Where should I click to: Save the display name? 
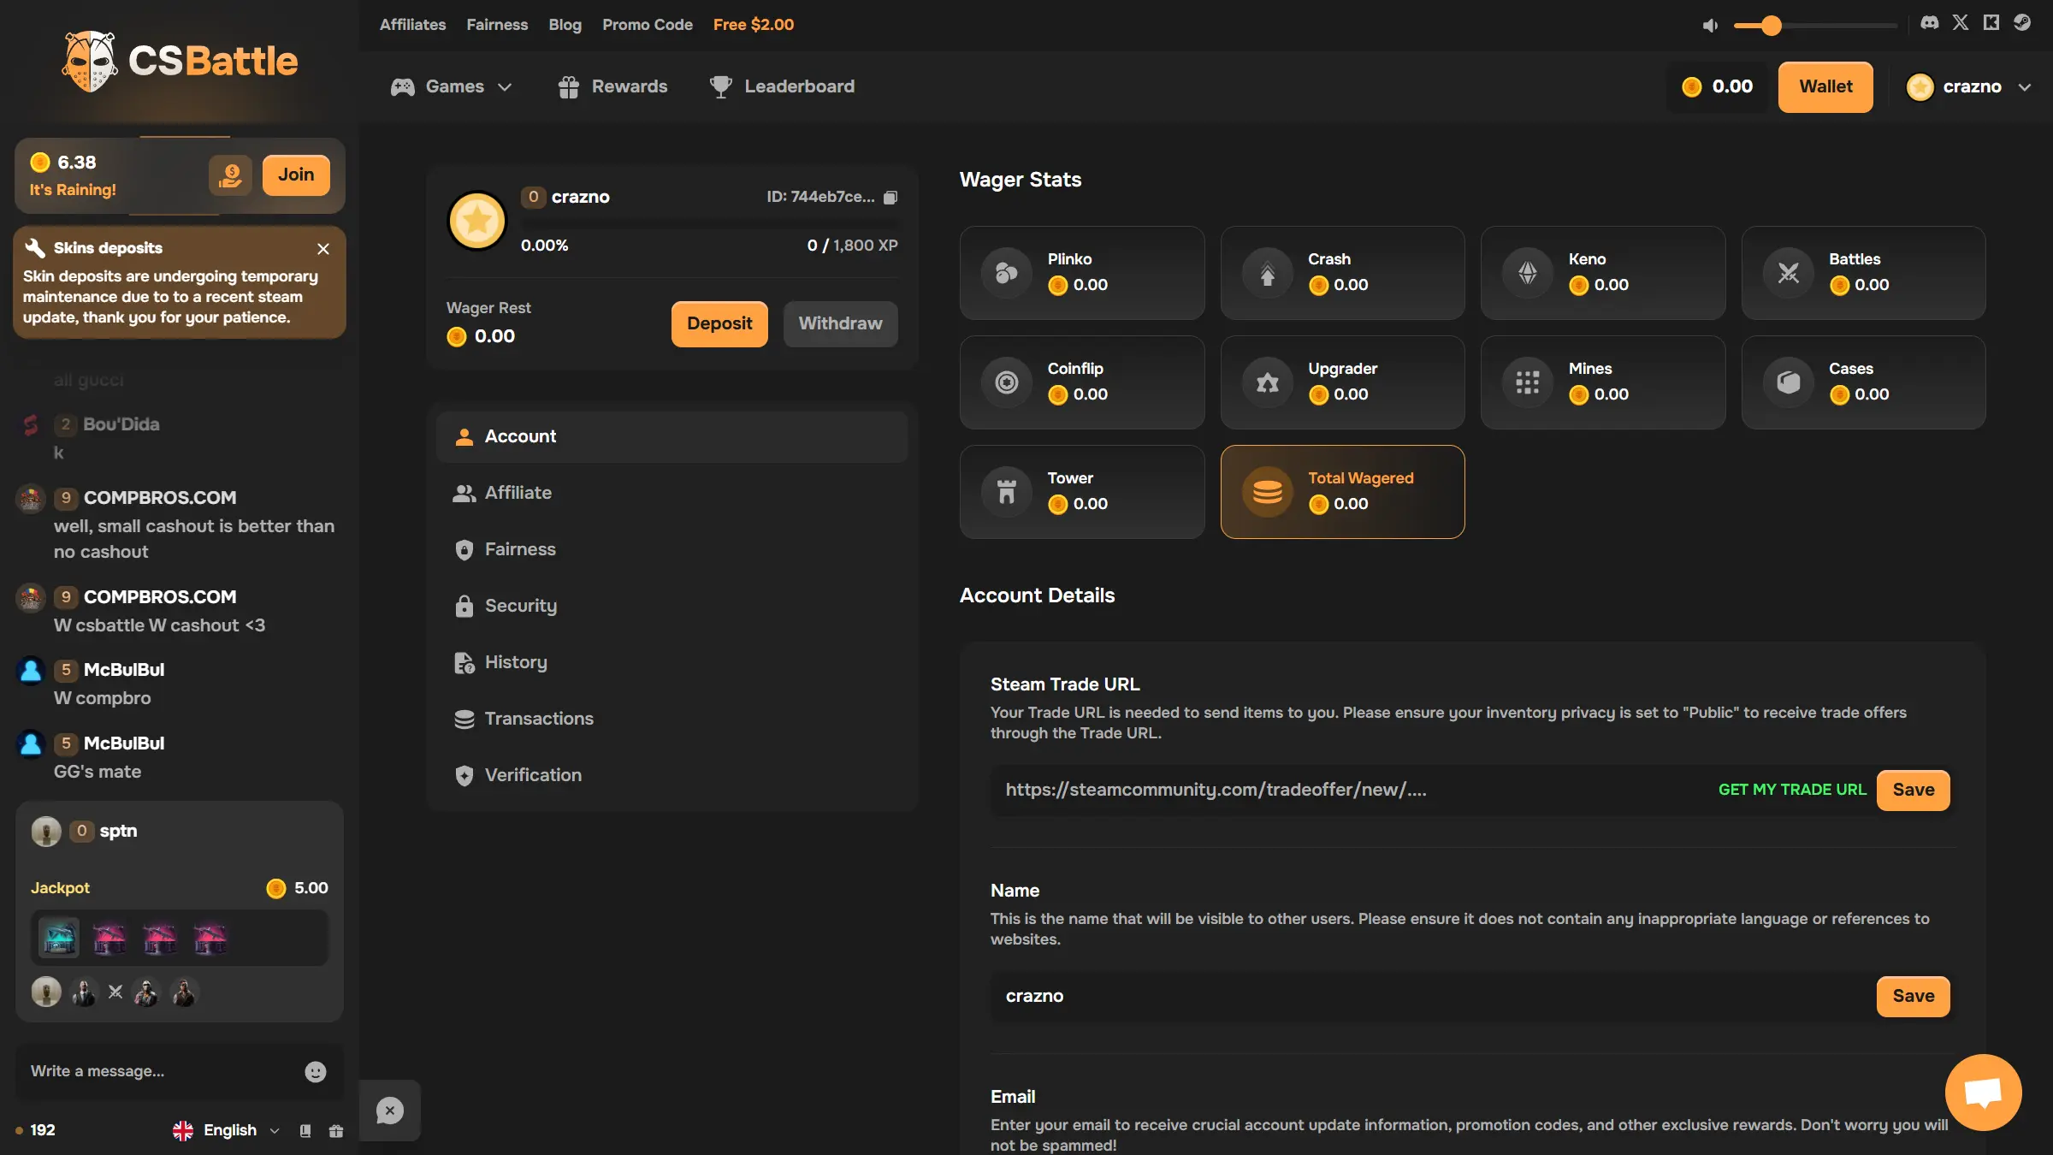click(x=1914, y=996)
